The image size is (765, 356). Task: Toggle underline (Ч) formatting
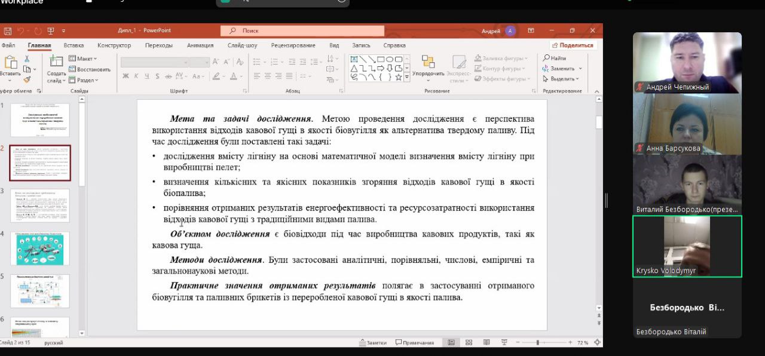point(146,76)
